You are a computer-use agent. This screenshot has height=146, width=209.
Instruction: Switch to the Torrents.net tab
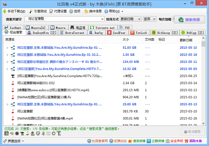point(103,28)
